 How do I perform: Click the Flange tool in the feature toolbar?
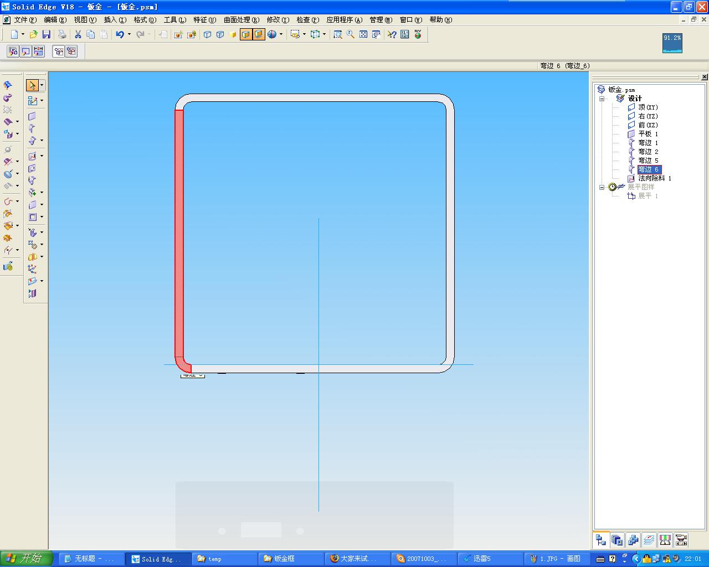(32, 128)
